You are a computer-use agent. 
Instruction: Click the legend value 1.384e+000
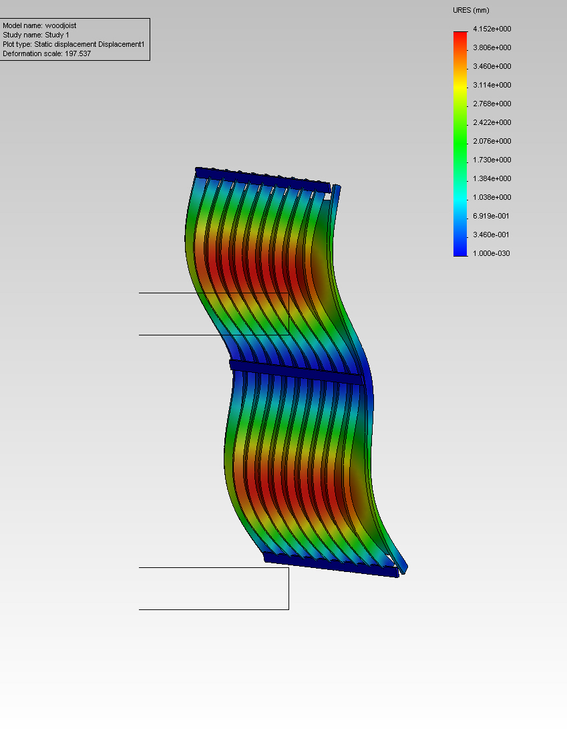click(492, 179)
